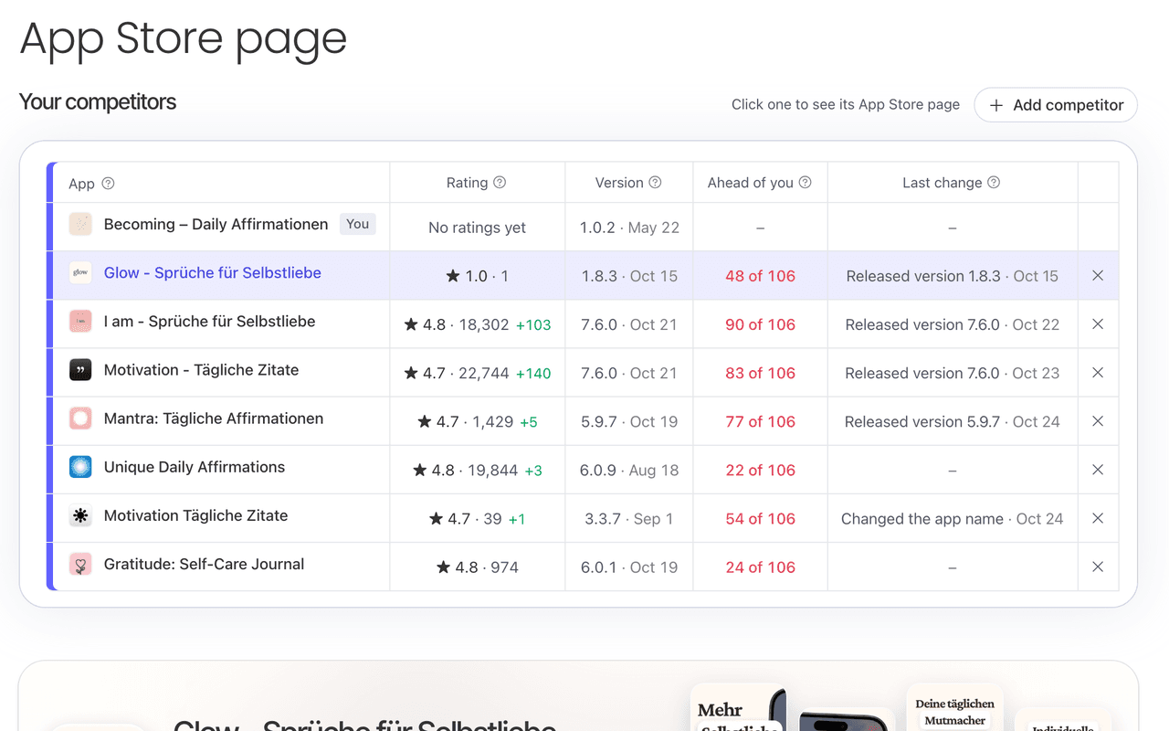Image resolution: width=1169 pixels, height=731 pixels.
Task: Remove Mantra: Tägliche Affirmationen competitor
Action: 1098,421
